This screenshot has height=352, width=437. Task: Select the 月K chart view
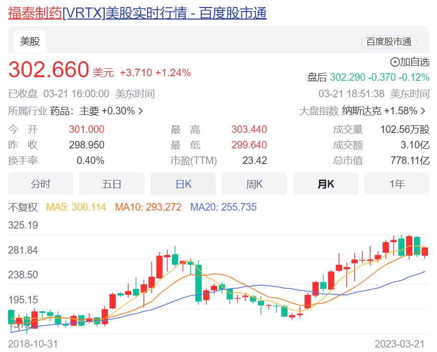coord(326,184)
